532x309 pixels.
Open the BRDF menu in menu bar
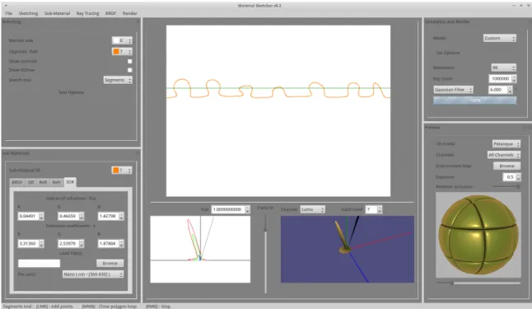tap(110, 13)
